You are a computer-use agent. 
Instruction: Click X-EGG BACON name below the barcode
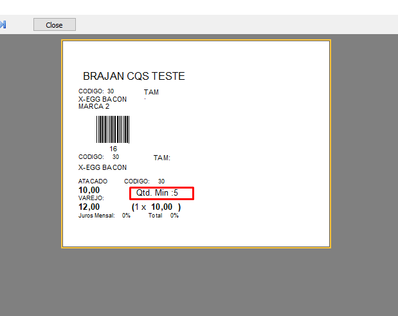point(102,167)
